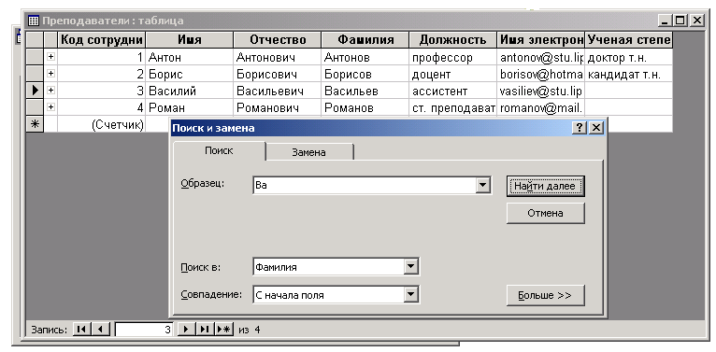
Task: Click Образец input field containing Ва
Action: [364, 186]
